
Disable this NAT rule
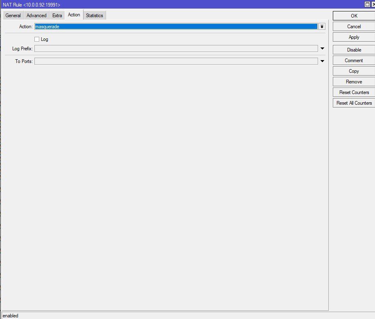point(354,50)
